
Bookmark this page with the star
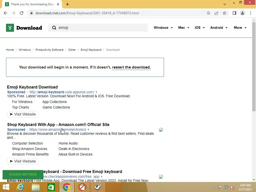click(x=224, y=13)
